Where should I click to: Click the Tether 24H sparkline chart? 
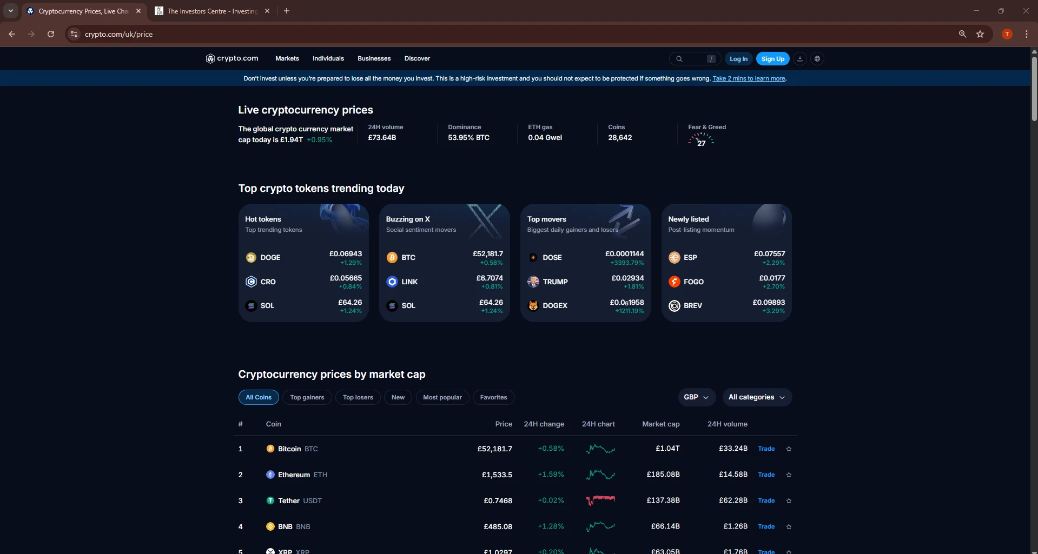[600, 500]
